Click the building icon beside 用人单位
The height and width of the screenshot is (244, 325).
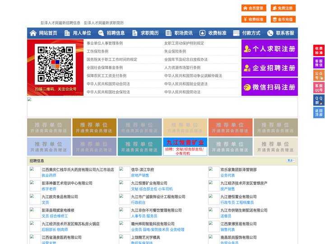click(x=67, y=33)
